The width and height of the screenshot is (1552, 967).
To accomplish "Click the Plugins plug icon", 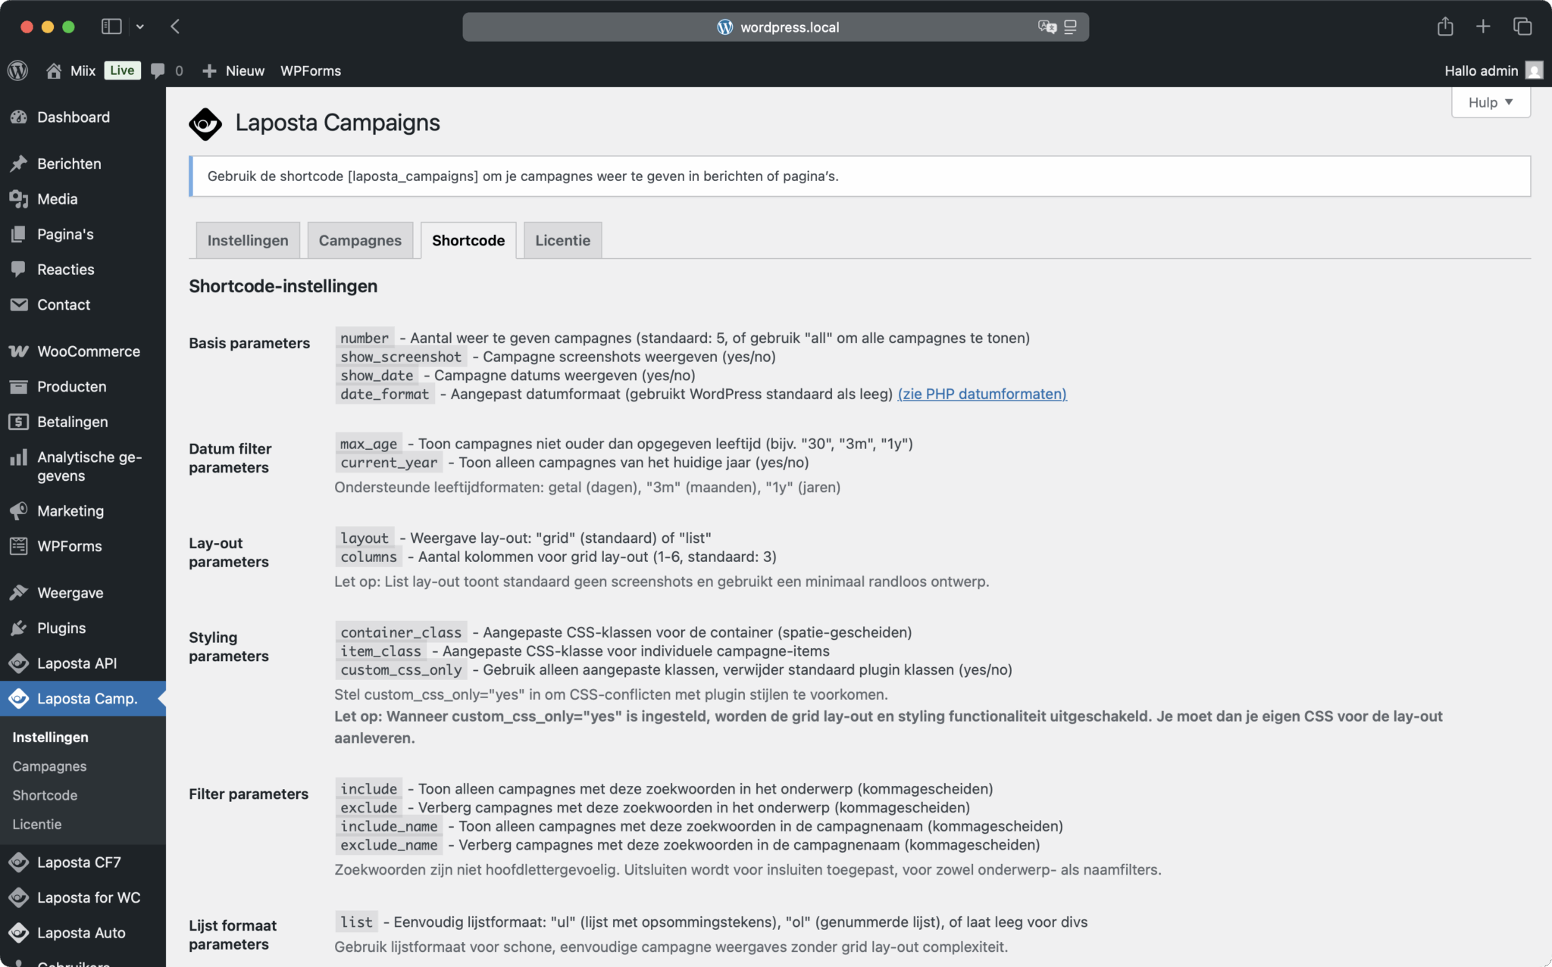I will pos(19,628).
